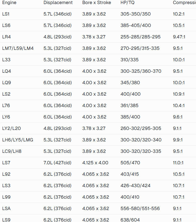The width and height of the screenshot is (196, 222).
Task: Click the 385-405/400 HP/TQ cell
Action: (135, 25)
